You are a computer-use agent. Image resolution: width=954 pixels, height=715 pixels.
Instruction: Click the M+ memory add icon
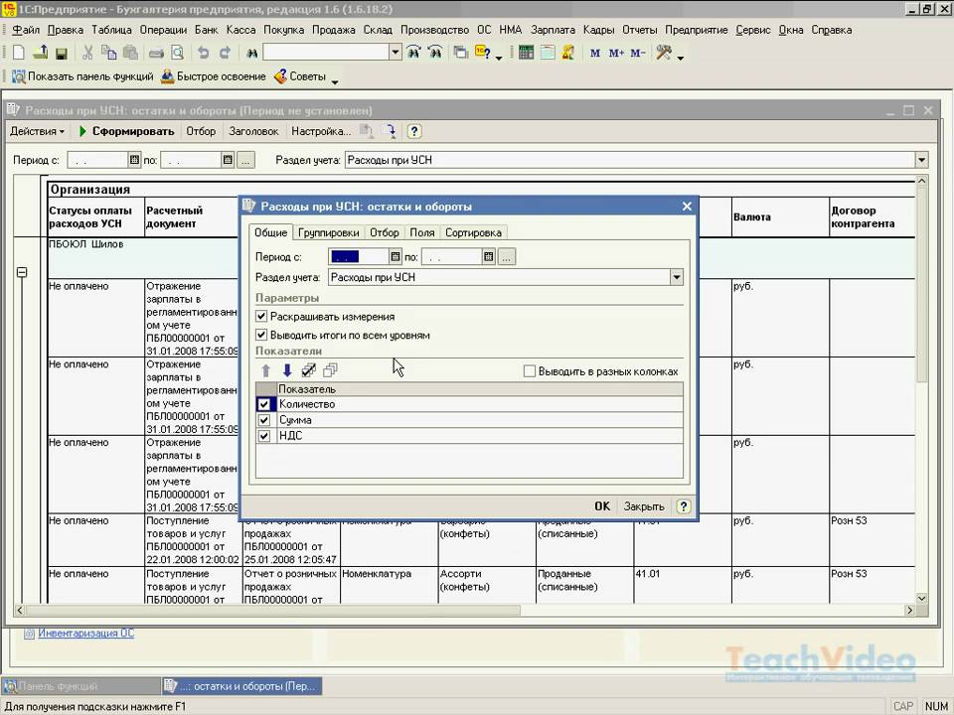pos(616,54)
